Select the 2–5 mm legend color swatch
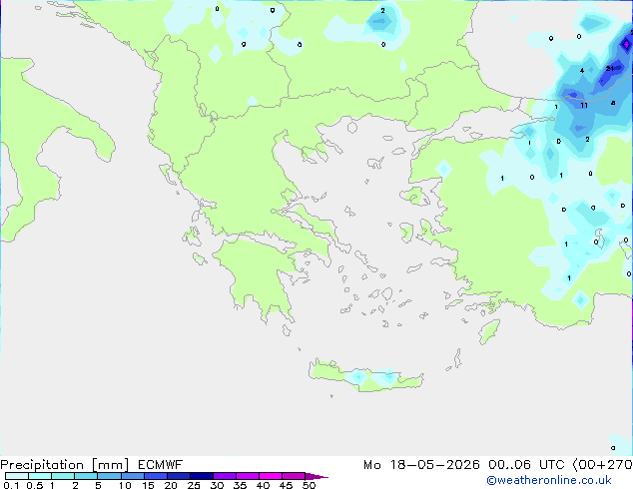 pos(86,476)
